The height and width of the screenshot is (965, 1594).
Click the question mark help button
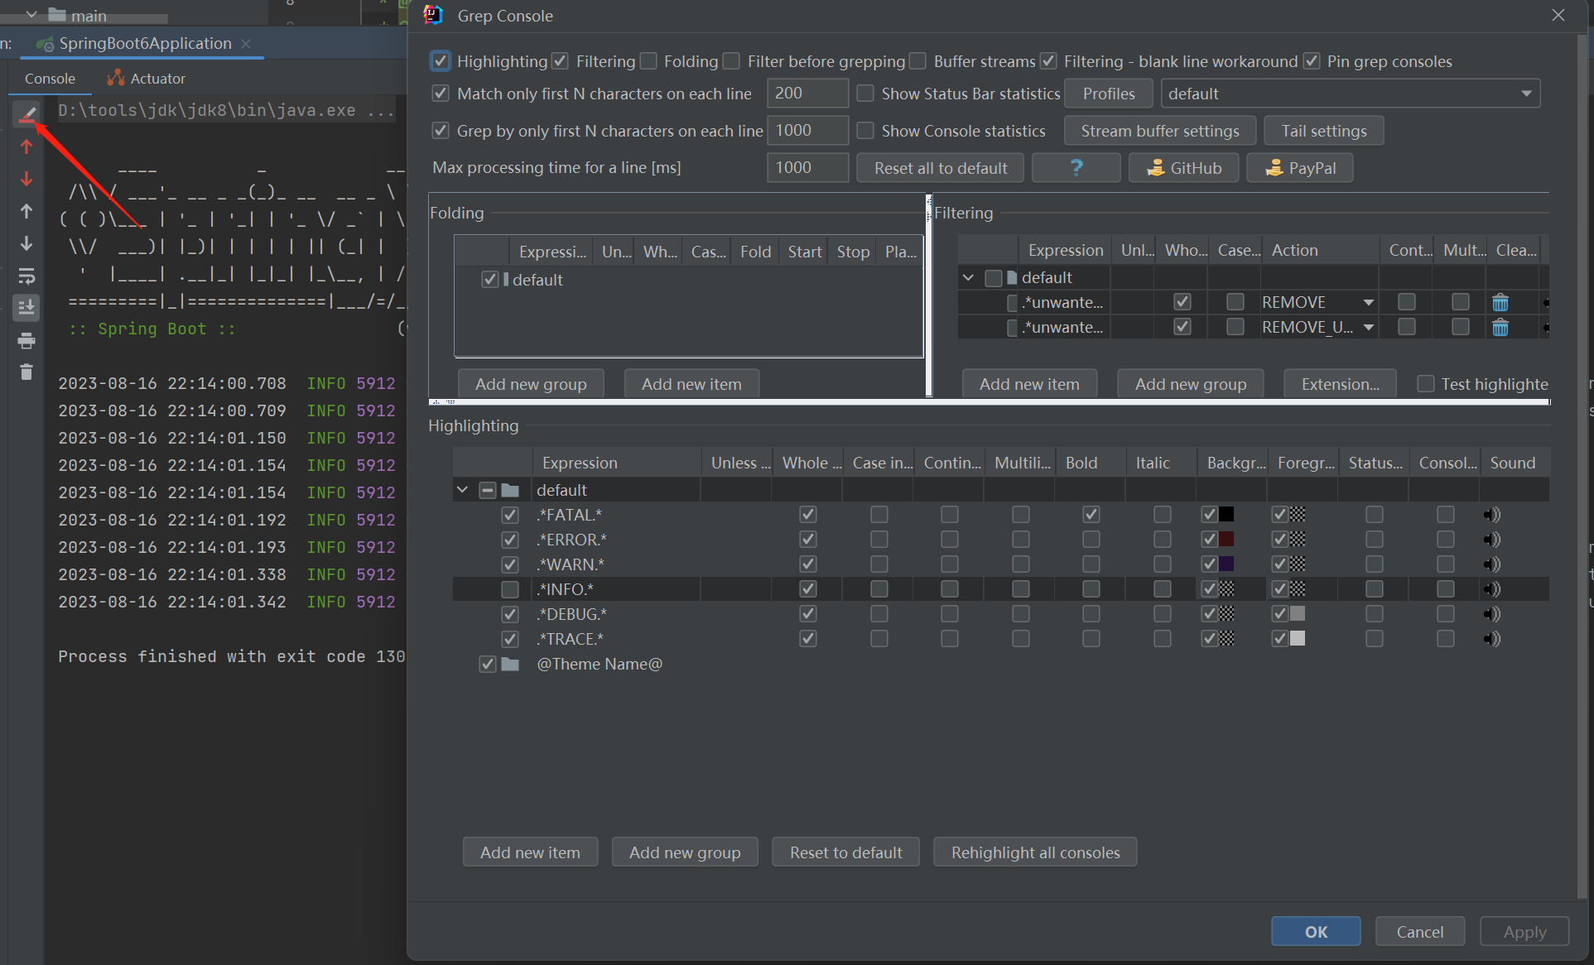coord(1076,168)
